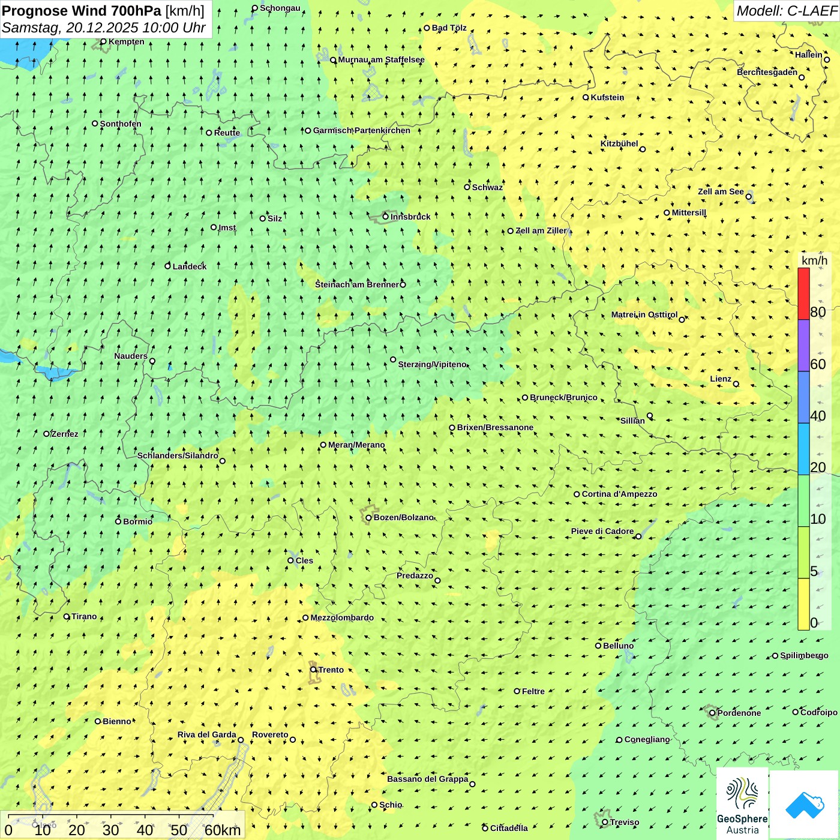Click the 'Mezzolombardo' label
The image size is (840, 840).
click(x=342, y=617)
